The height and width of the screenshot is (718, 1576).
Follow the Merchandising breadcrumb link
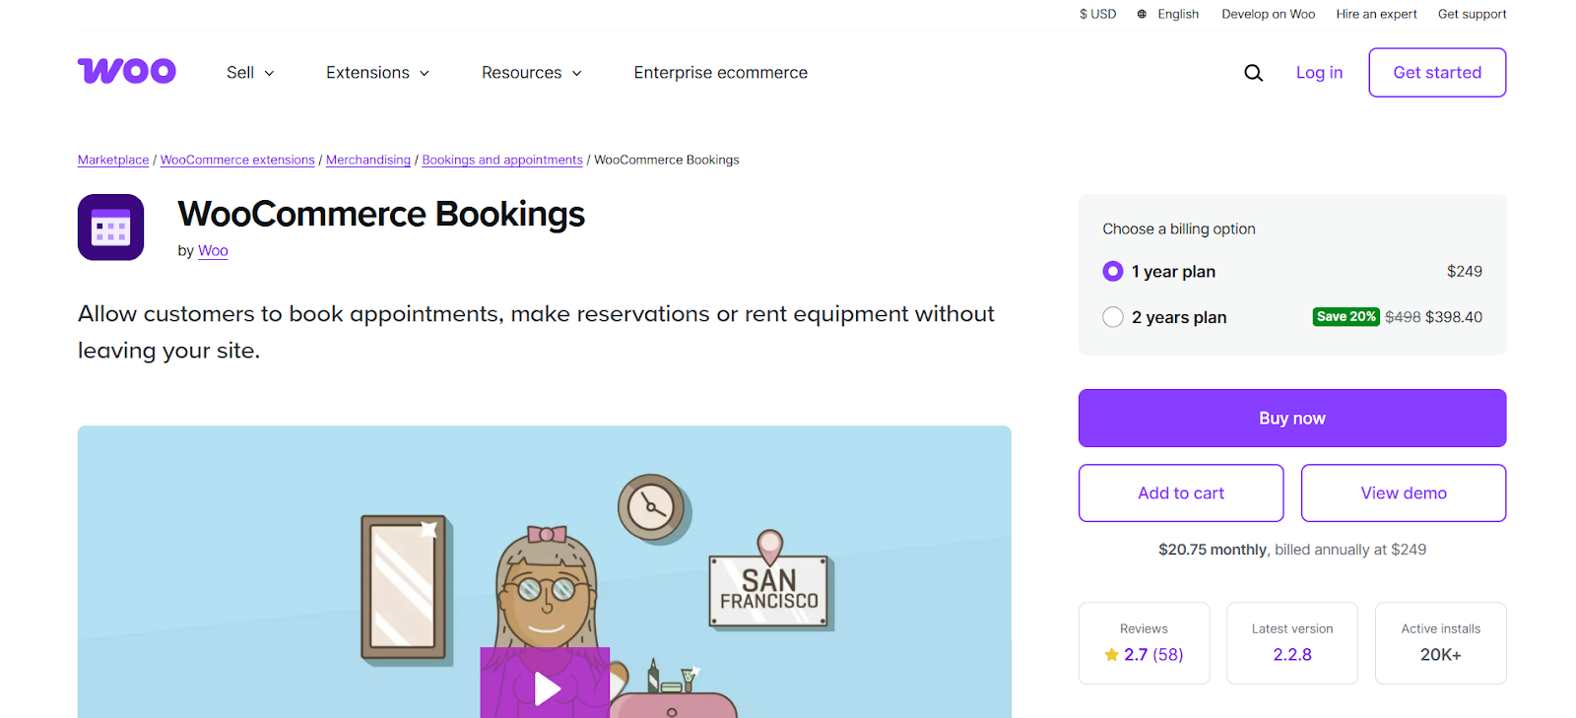tap(368, 160)
